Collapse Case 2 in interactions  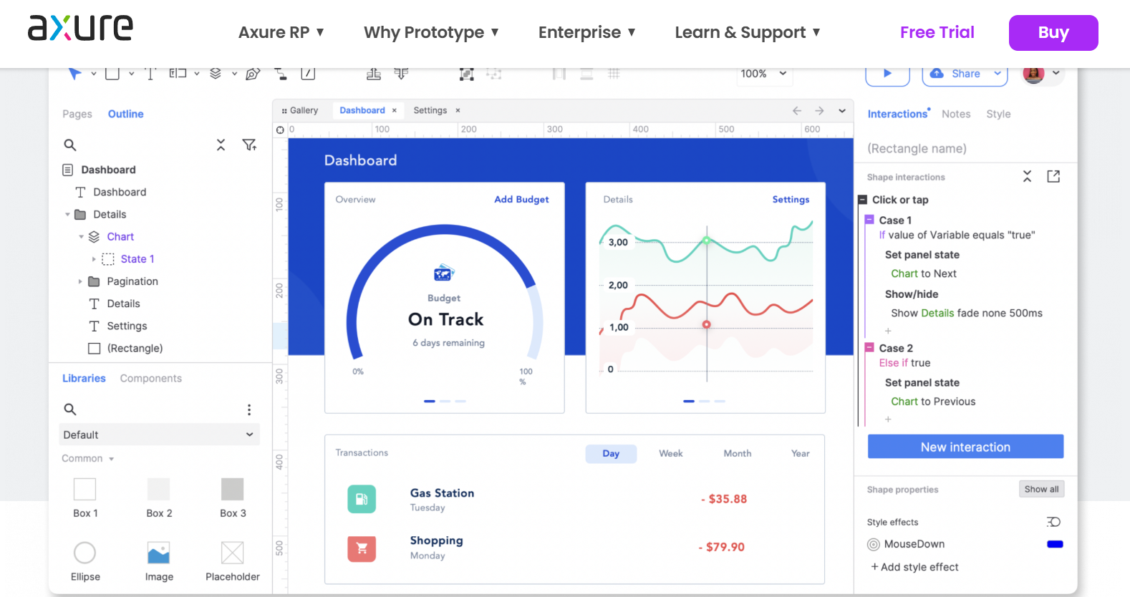[869, 348]
